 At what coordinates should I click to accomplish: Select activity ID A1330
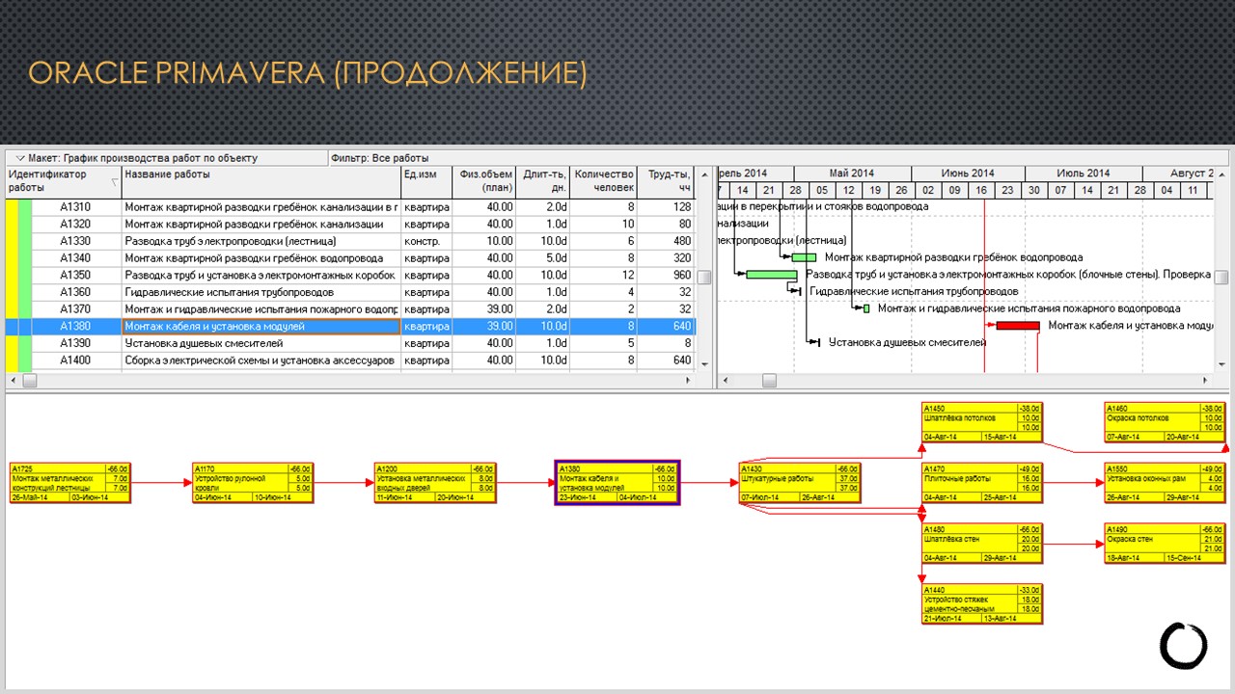[75, 241]
